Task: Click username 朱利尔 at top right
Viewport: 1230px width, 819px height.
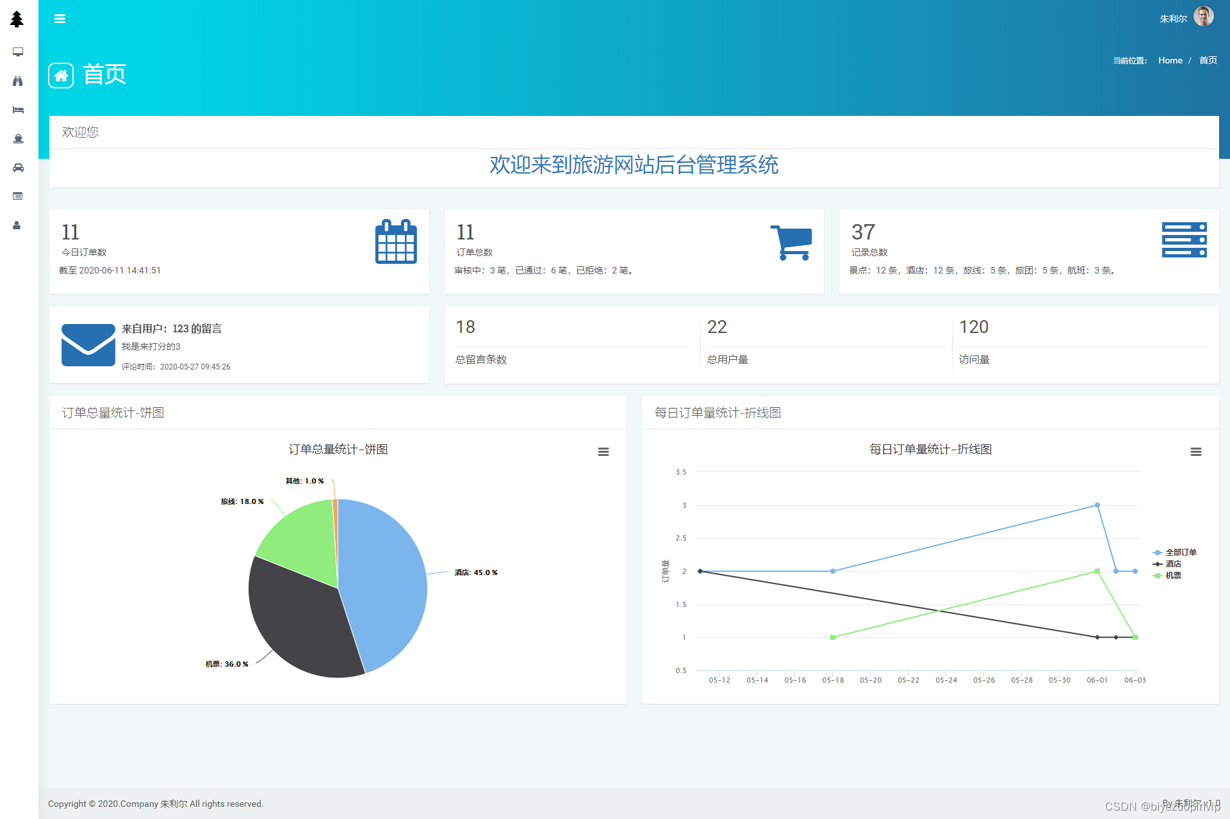Action: 1172,19
